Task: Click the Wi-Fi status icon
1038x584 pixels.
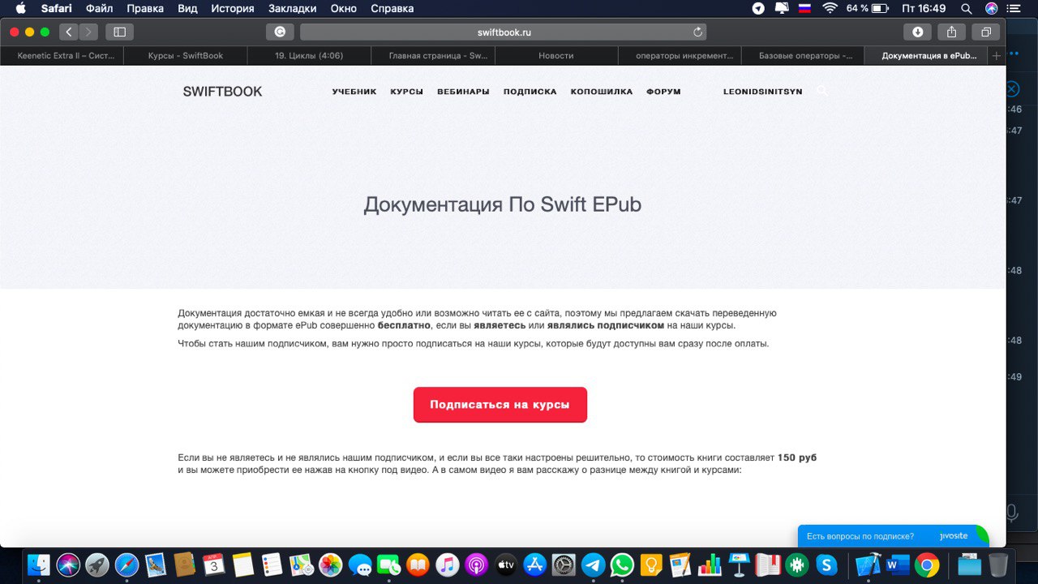Action: coord(830,8)
